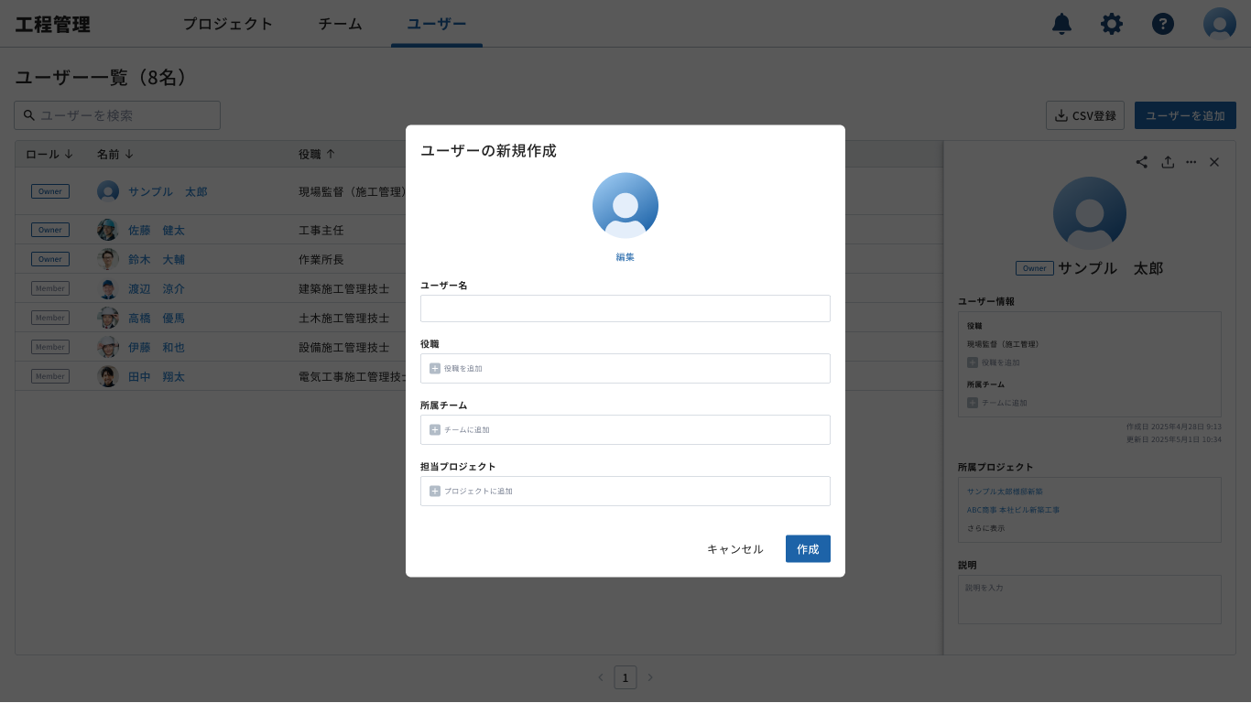This screenshot has width=1251, height=703.
Task: Cancel the dialog with キャンセル
Action: point(734,548)
